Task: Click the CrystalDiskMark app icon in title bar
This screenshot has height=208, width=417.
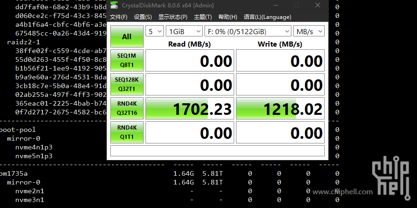Action: 114,6
